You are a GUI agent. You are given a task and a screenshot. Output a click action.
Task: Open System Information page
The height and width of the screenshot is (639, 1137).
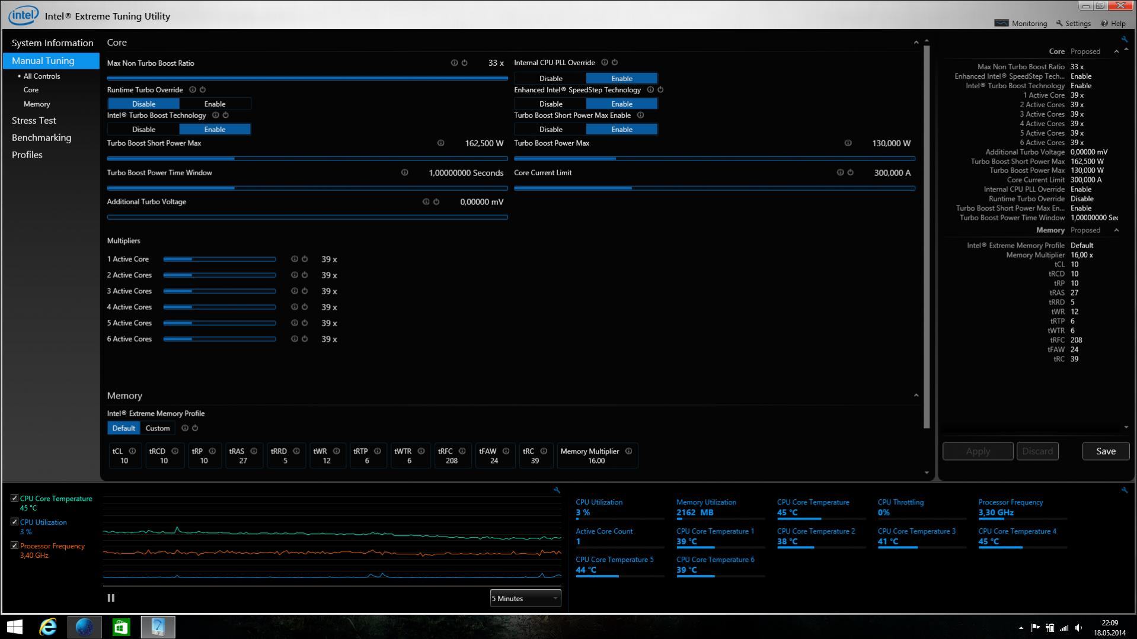click(52, 43)
